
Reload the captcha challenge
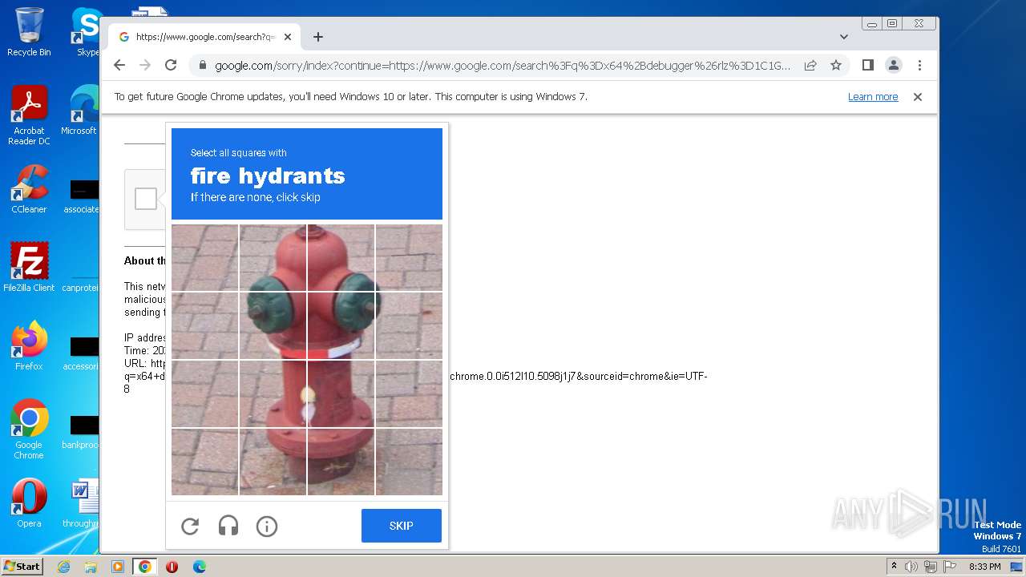pos(190,527)
